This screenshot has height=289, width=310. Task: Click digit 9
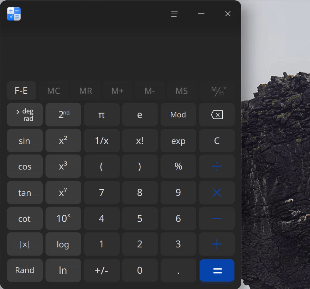178,193
